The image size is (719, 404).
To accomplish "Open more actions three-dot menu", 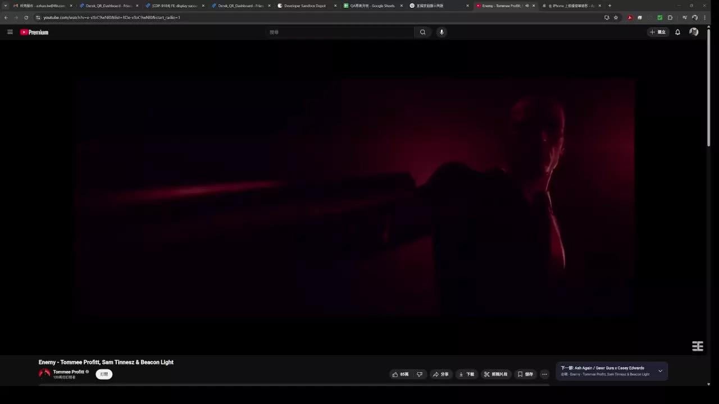I will 544,374.
